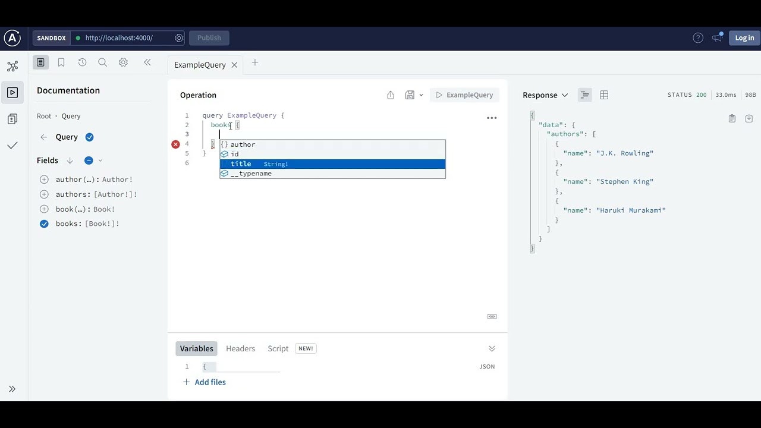Collapse the variables panel chevron
This screenshot has width=761, height=428.
pyautogui.click(x=492, y=348)
